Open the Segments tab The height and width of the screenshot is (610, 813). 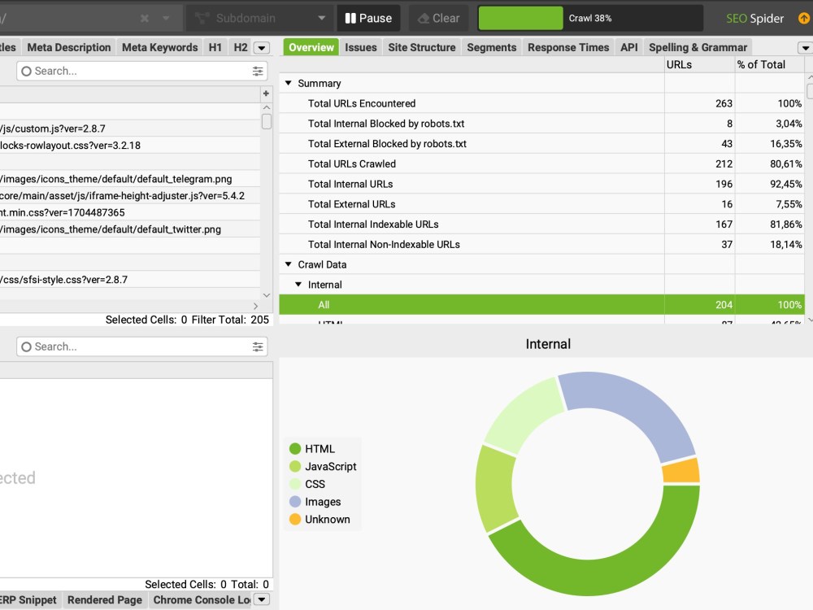492,47
